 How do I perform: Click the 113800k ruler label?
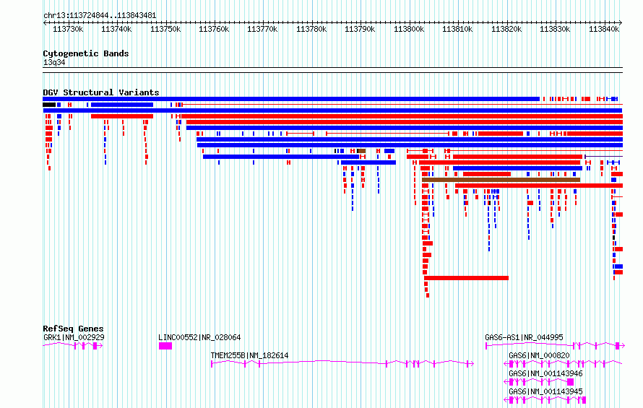pos(409,29)
